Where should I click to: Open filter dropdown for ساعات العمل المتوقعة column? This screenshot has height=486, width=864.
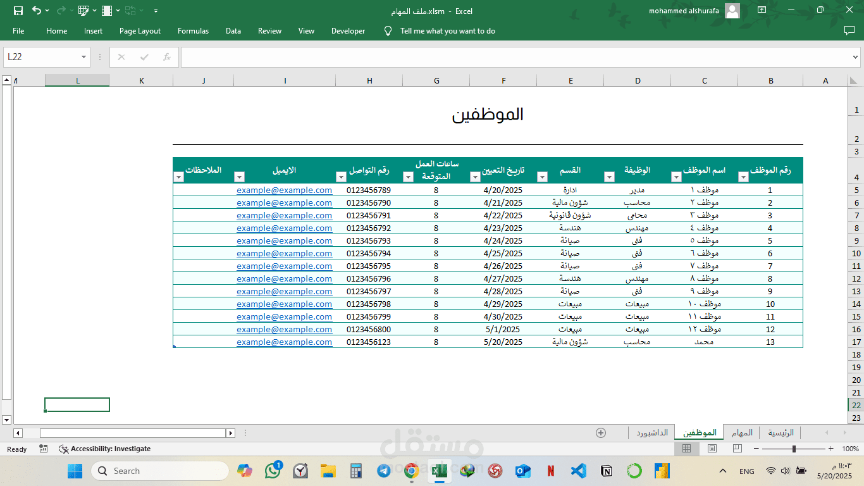point(408,177)
